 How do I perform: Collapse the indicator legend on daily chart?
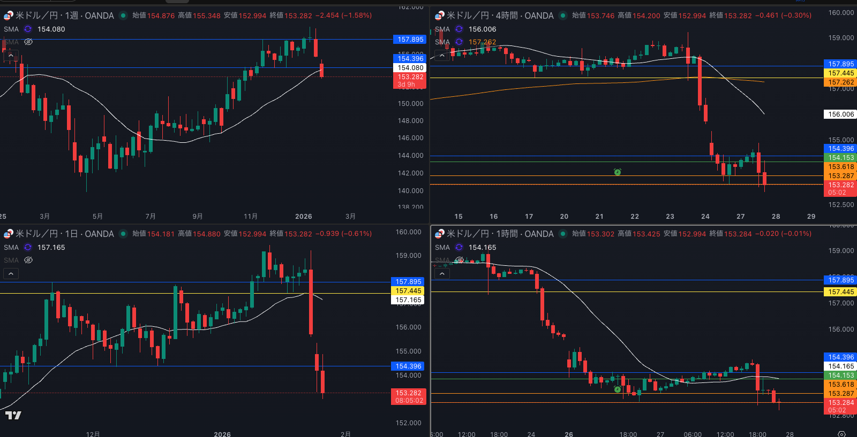coord(11,274)
